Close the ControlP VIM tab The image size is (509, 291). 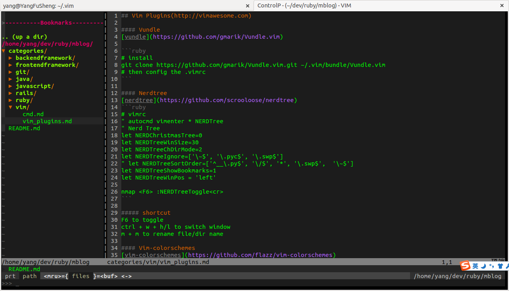(x=502, y=6)
